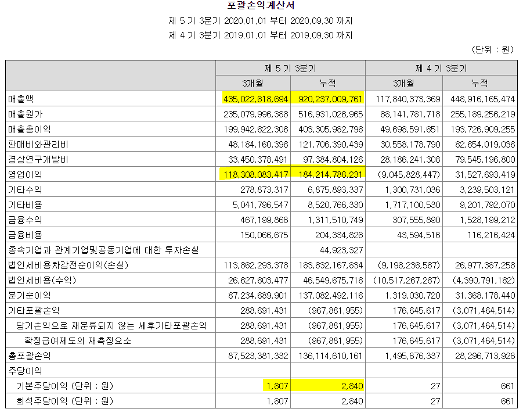
Task: Click highlighted value 435,022,618,694
Action: point(256,99)
